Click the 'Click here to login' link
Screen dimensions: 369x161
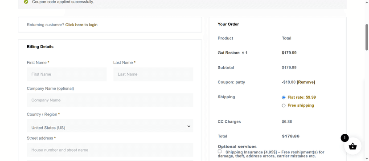pos(82,24)
